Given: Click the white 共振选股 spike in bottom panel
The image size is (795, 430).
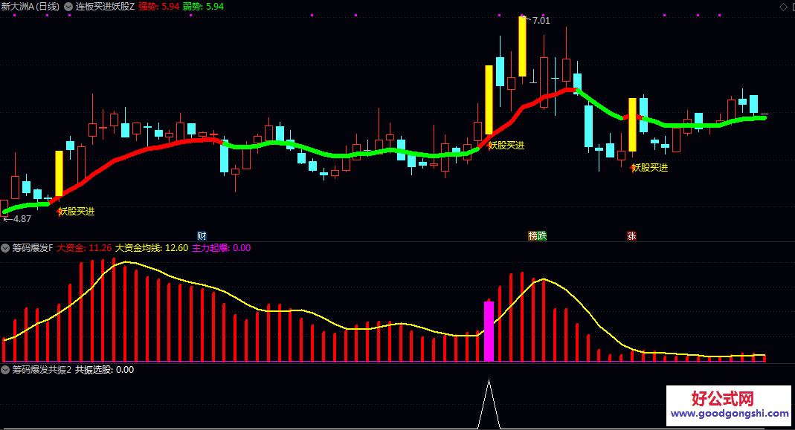Looking at the screenshot, I should (x=489, y=405).
